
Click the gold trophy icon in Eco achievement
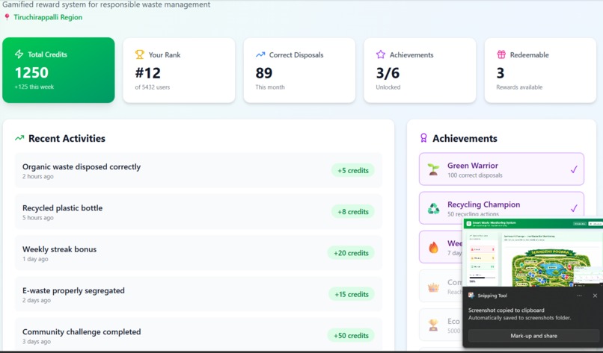433,325
